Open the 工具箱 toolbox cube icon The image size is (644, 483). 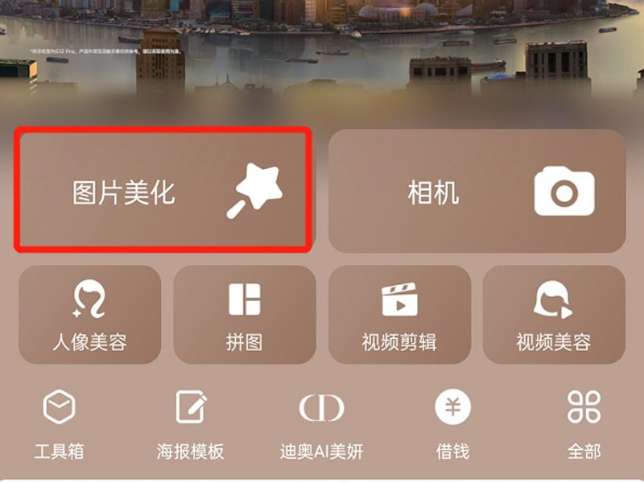59,407
